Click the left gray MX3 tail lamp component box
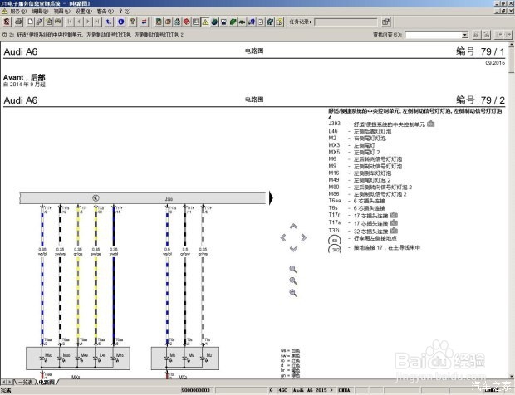This screenshot has height=395, width=515. [x=78, y=358]
